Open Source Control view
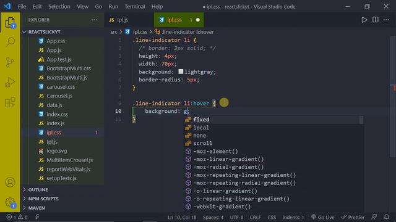This screenshot has width=396, height=222. tap(10, 62)
